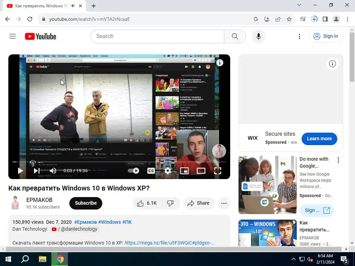The image size is (355, 266).
Task: Reload the page in Chrome
Action: pyautogui.click(x=30, y=19)
